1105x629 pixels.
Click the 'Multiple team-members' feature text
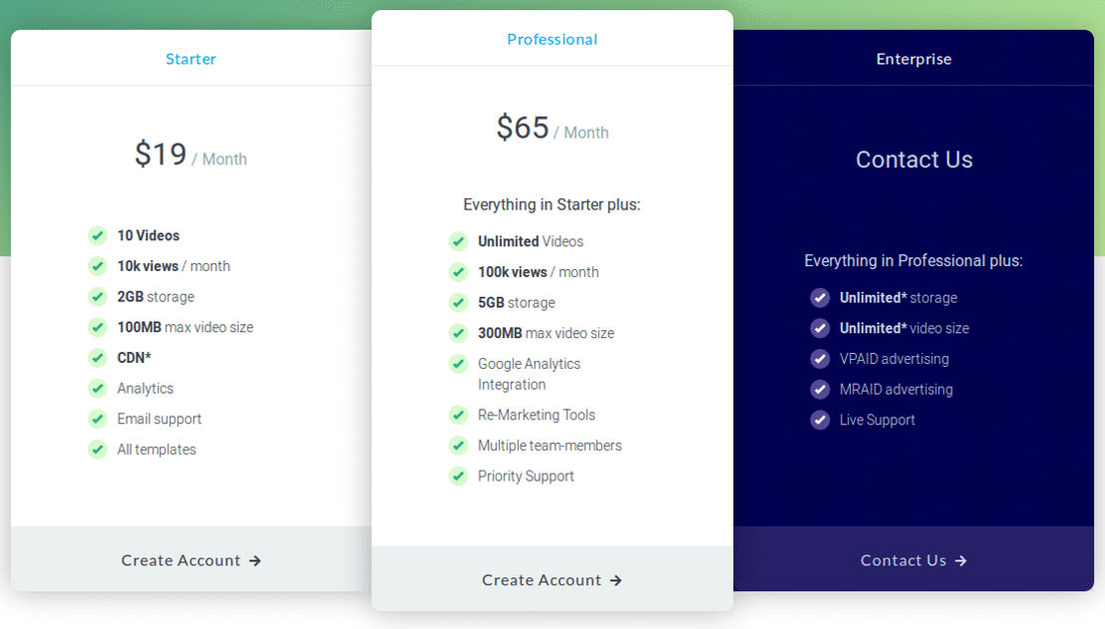(550, 446)
